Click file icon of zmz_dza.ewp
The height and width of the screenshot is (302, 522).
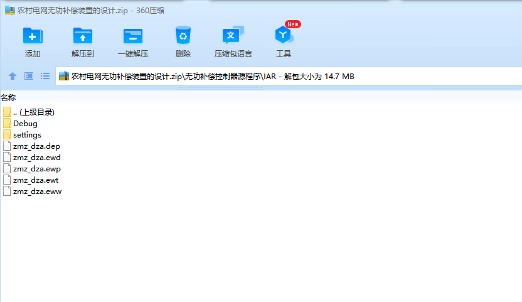[x=7, y=169]
